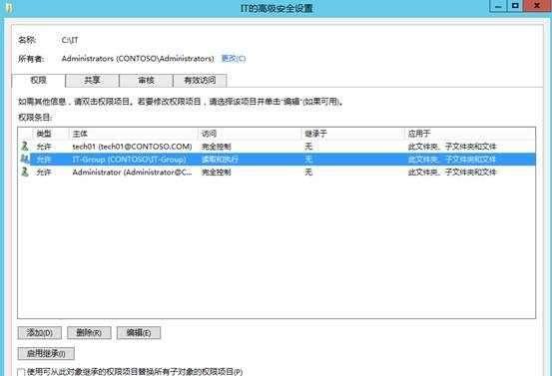
Task: Click the 启用继承(I) button
Action: click(x=46, y=353)
